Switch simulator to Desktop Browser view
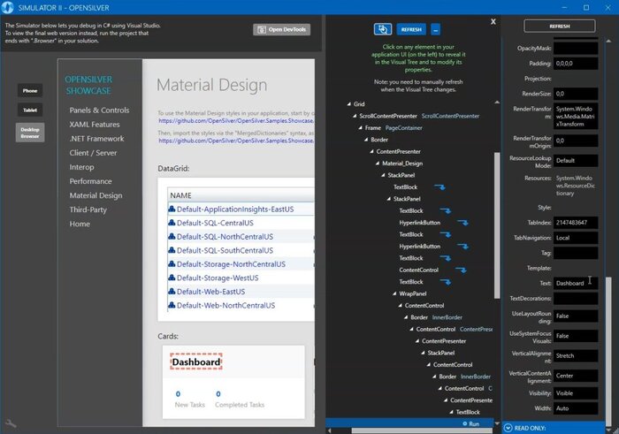This screenshot has width=619, height=434. coord(30,133)
